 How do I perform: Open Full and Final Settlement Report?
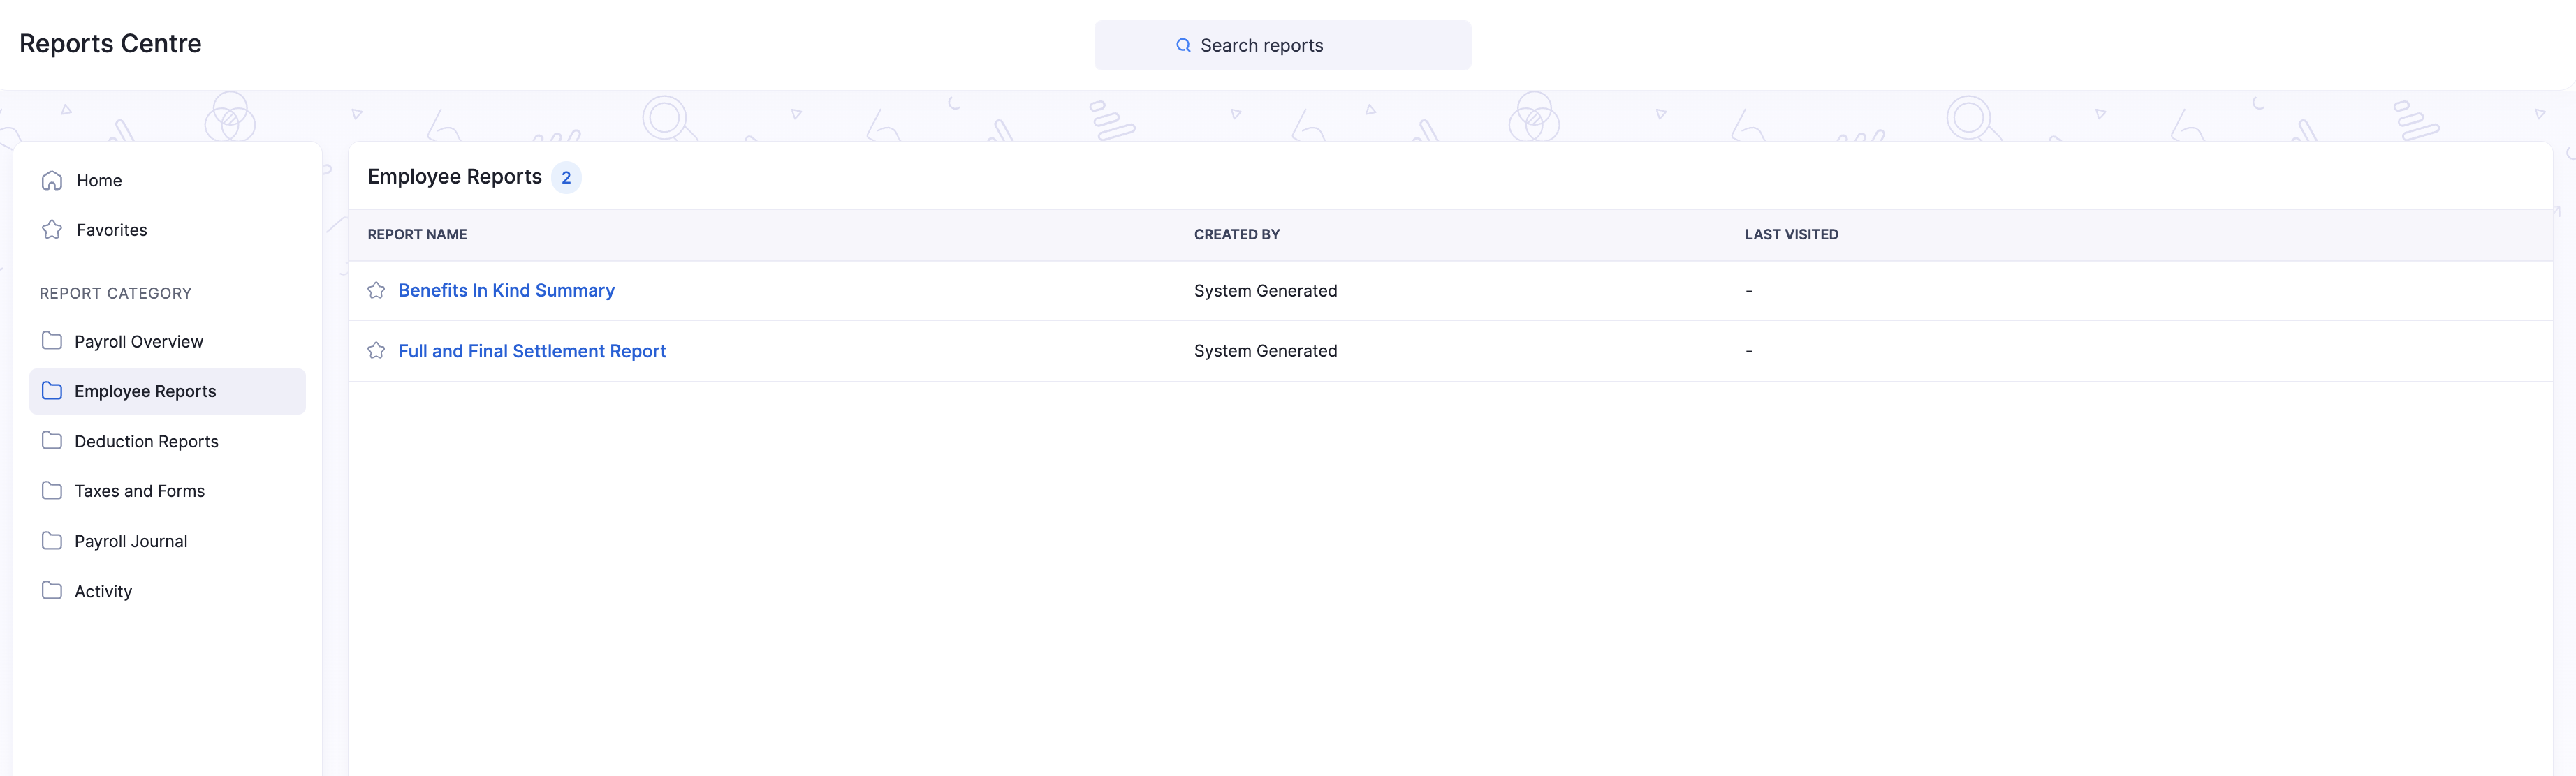532,350
